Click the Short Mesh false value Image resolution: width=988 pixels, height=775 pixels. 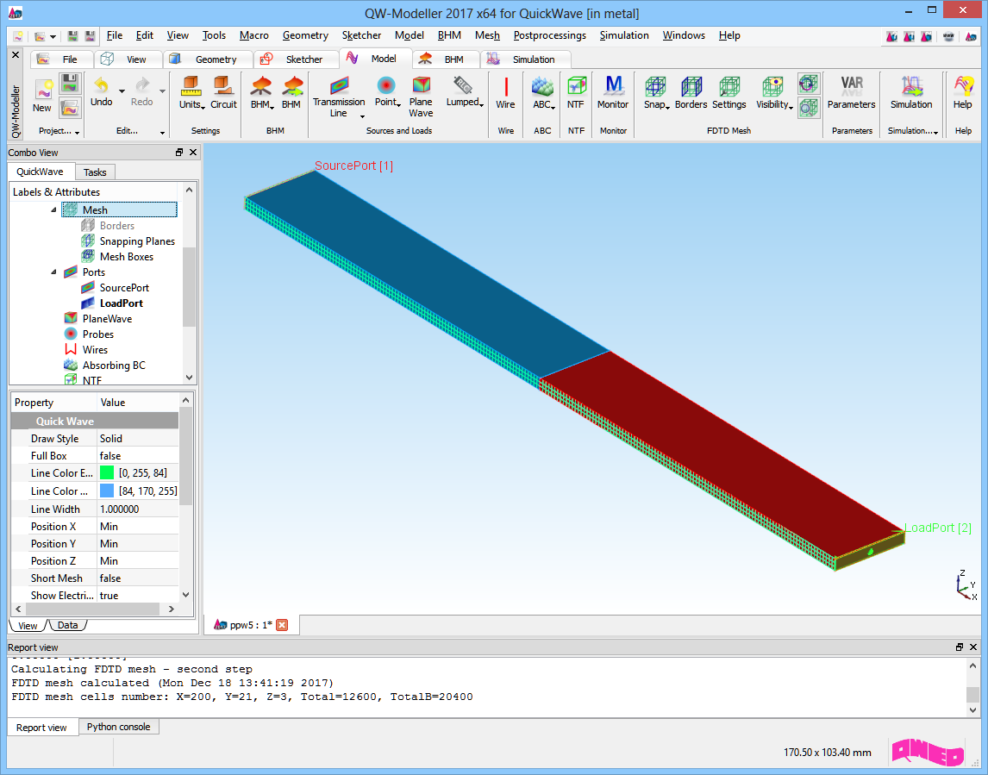coord(138,578)
